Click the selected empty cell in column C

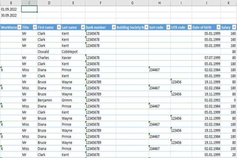point(29,9)
